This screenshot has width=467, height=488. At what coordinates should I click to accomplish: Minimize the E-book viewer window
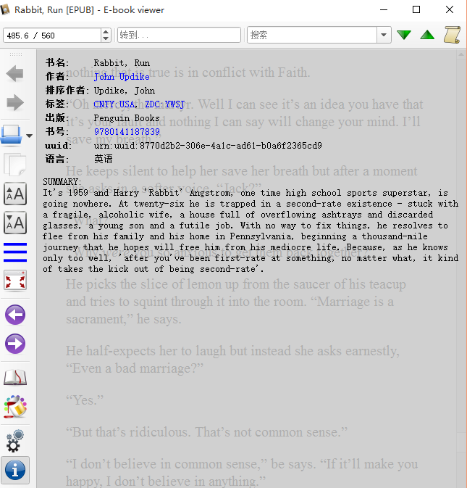click(384, 9)
